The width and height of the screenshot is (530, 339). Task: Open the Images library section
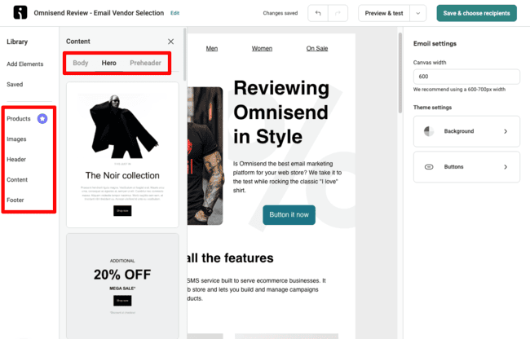(16, 139)
